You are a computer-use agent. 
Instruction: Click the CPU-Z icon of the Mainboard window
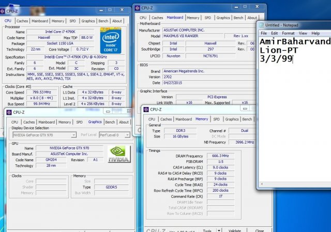[139, 8]
